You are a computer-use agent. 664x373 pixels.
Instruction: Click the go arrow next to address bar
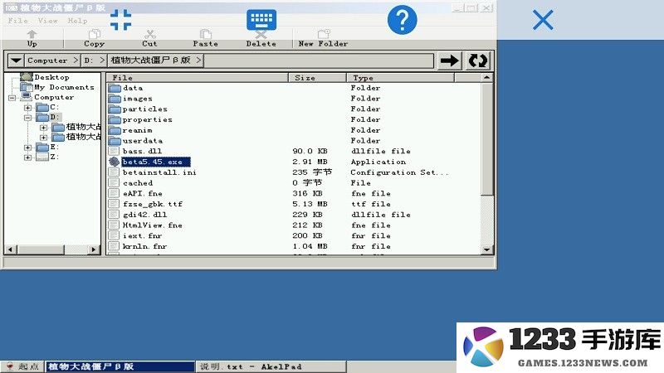(450, 61)
